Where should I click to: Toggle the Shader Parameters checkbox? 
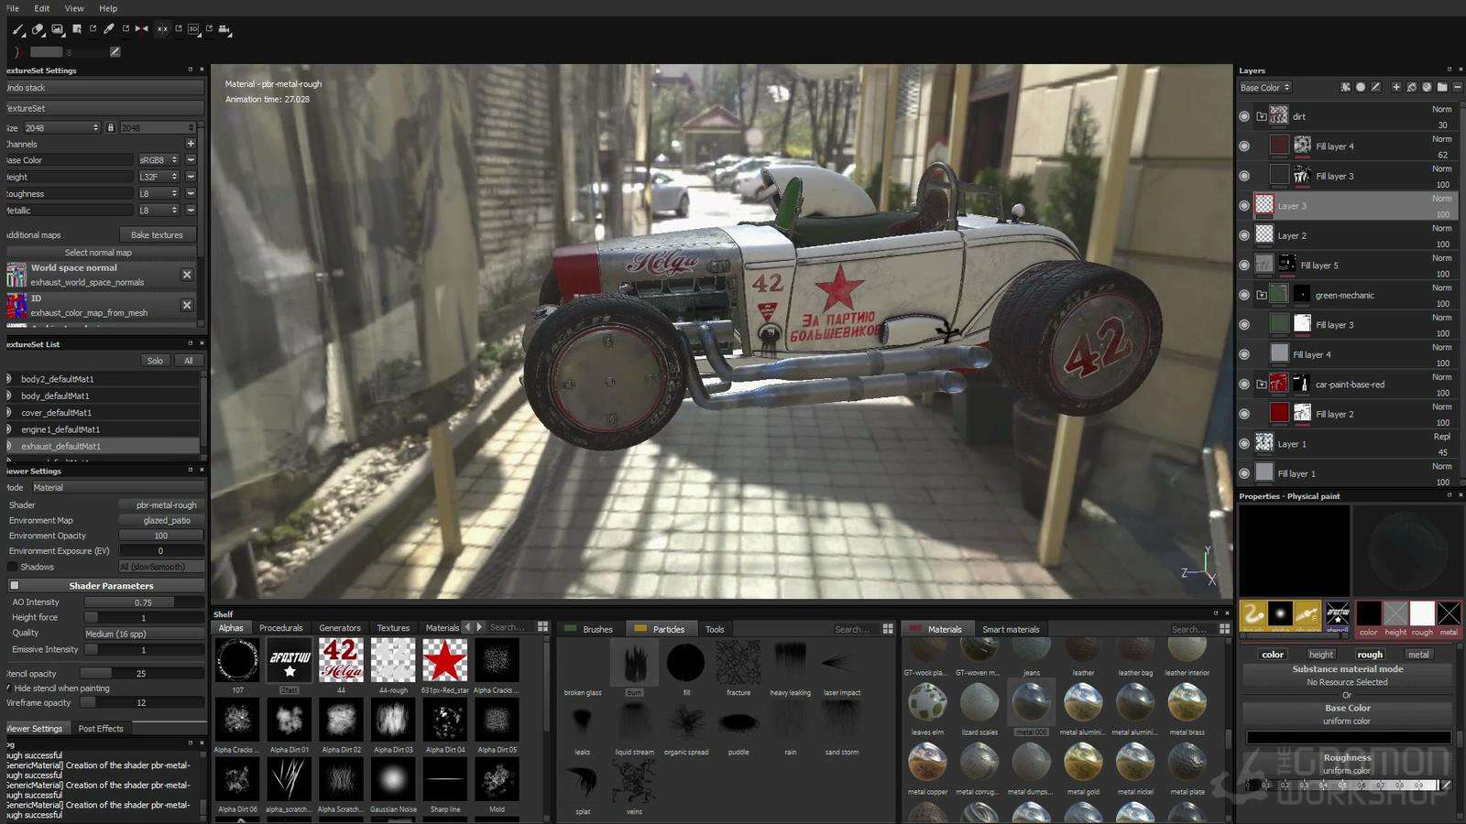[x=14, y=585]
